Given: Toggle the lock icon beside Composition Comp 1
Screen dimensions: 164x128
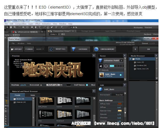Looking at the screenshot, I should (x=51, y=31).
